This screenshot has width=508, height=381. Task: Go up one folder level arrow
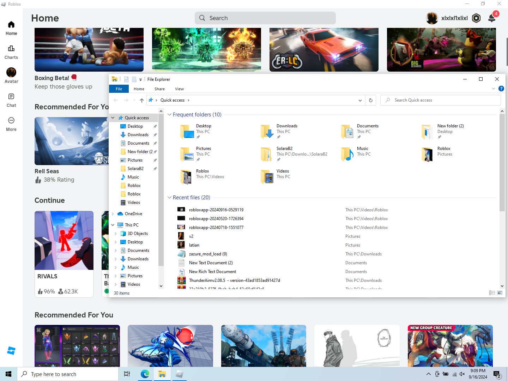142,100
